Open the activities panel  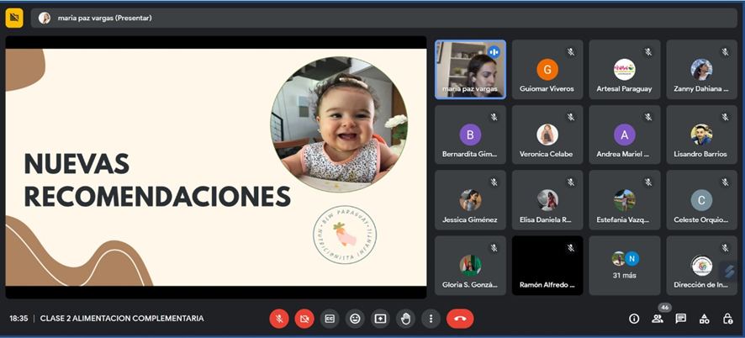tap(705, 319)
